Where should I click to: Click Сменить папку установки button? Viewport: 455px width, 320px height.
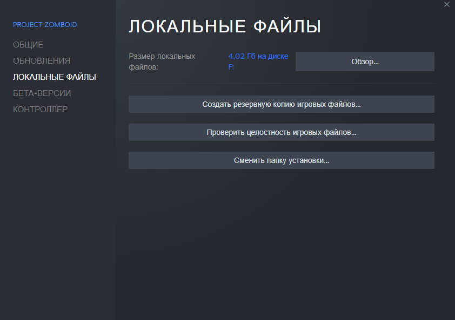coord(282,160)
